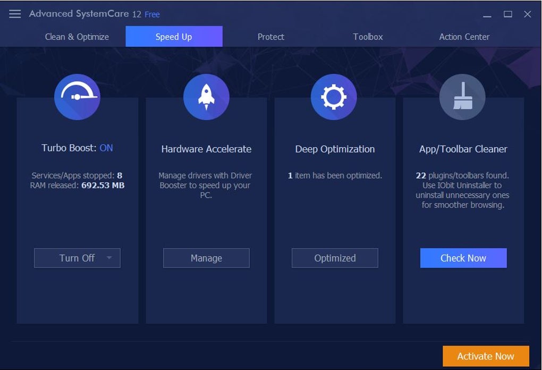Switch to the Protect tab

(x=270, y=37)
